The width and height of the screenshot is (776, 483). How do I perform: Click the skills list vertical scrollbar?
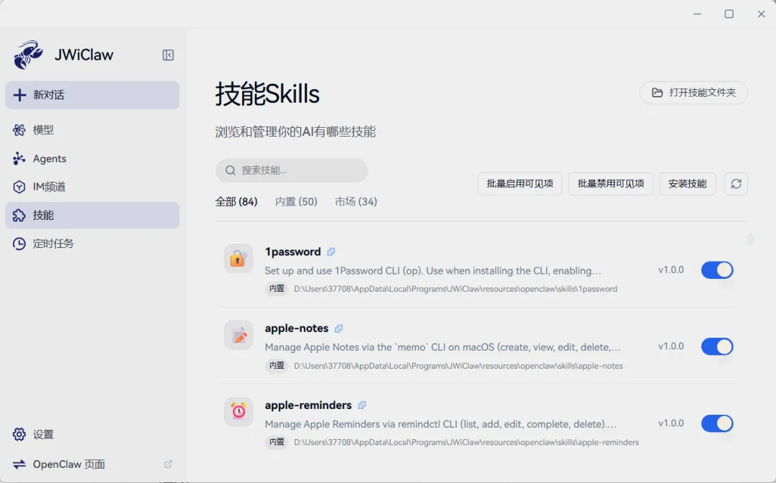tap(751, 240)
